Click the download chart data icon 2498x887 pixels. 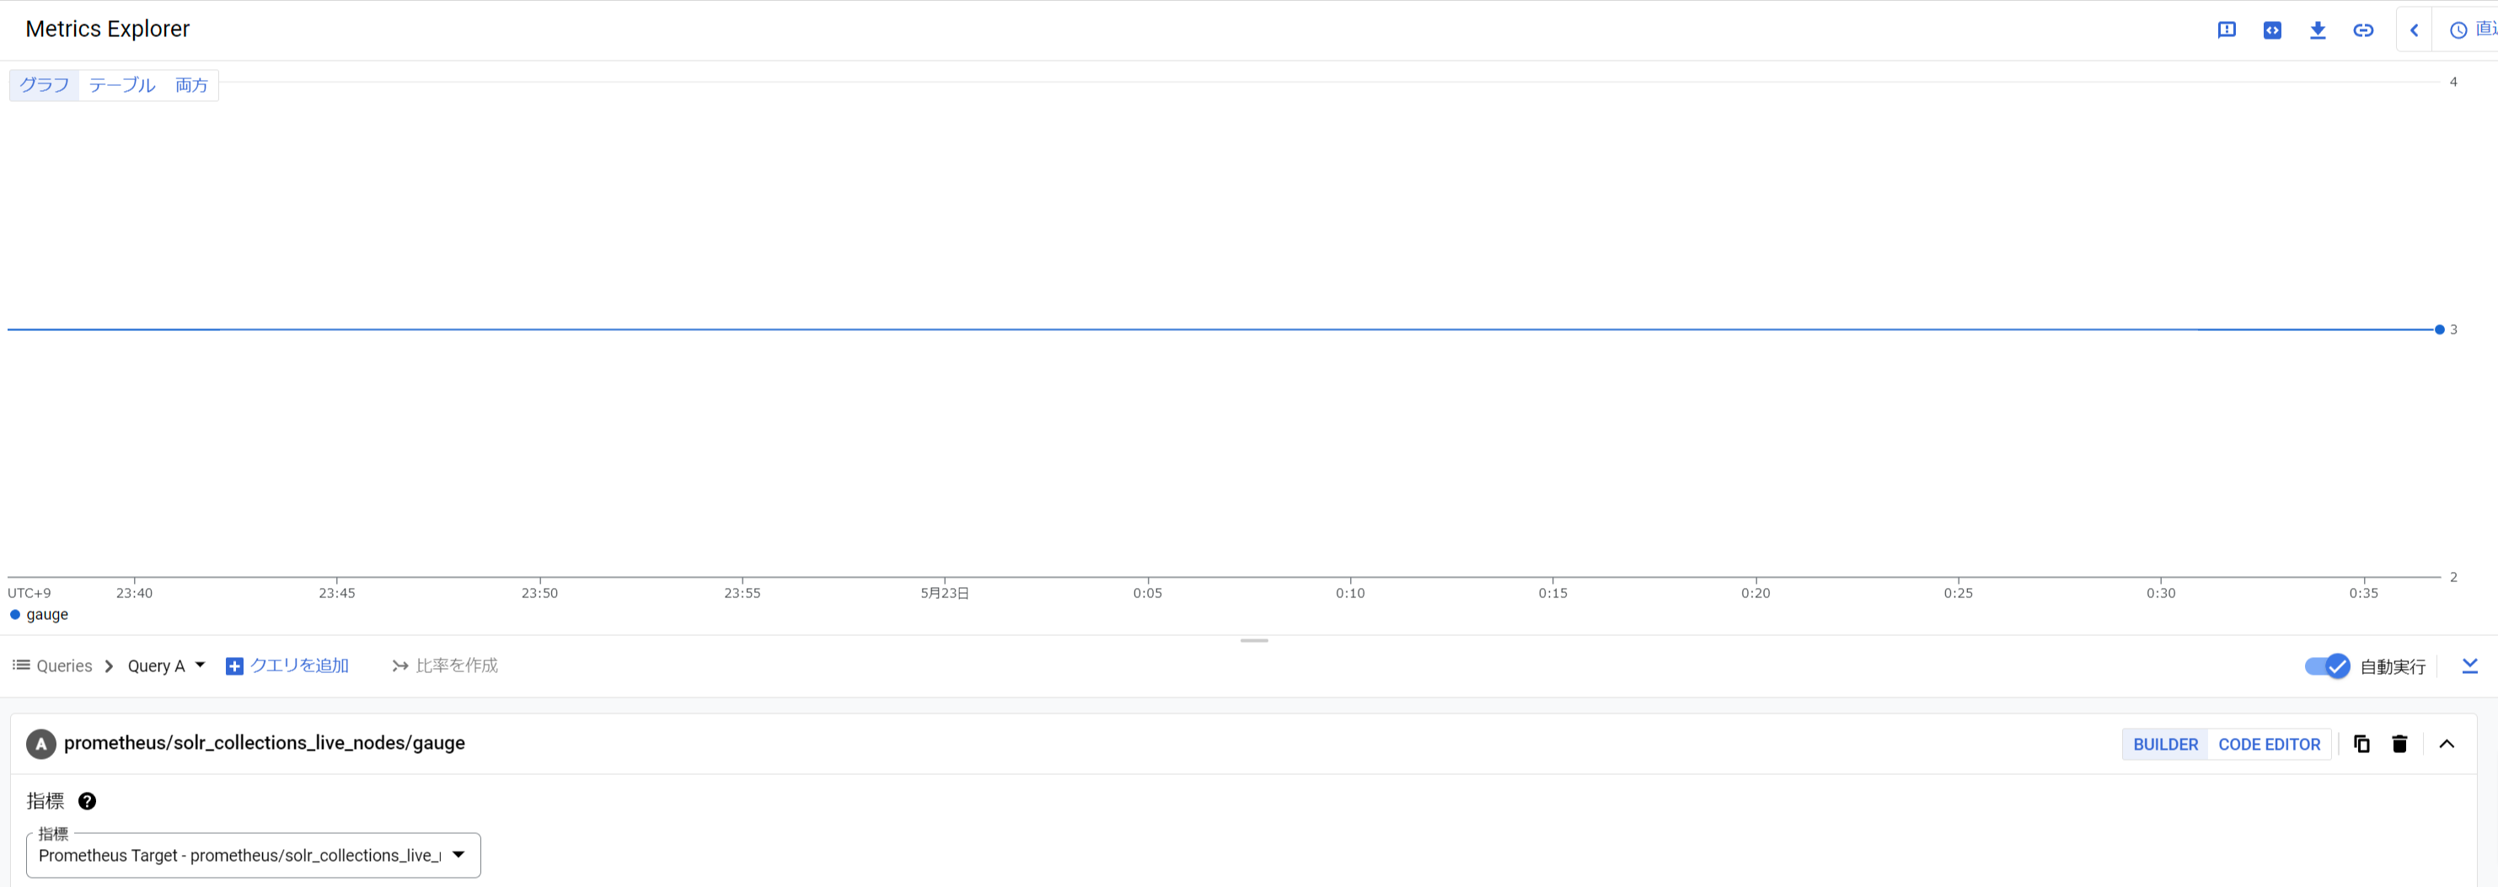tap(2318, 29)
